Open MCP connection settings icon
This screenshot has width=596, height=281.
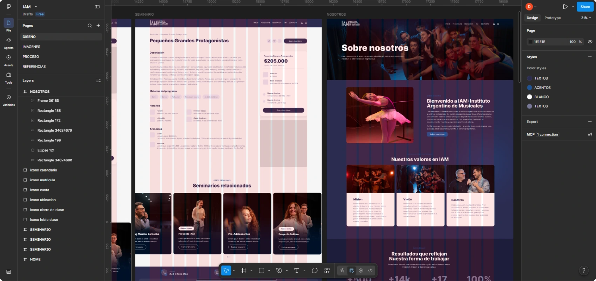590,134
